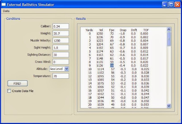Screen dimensions: 182x124
Task: Click the results scrollbar thumb
Action: [169, 39]
